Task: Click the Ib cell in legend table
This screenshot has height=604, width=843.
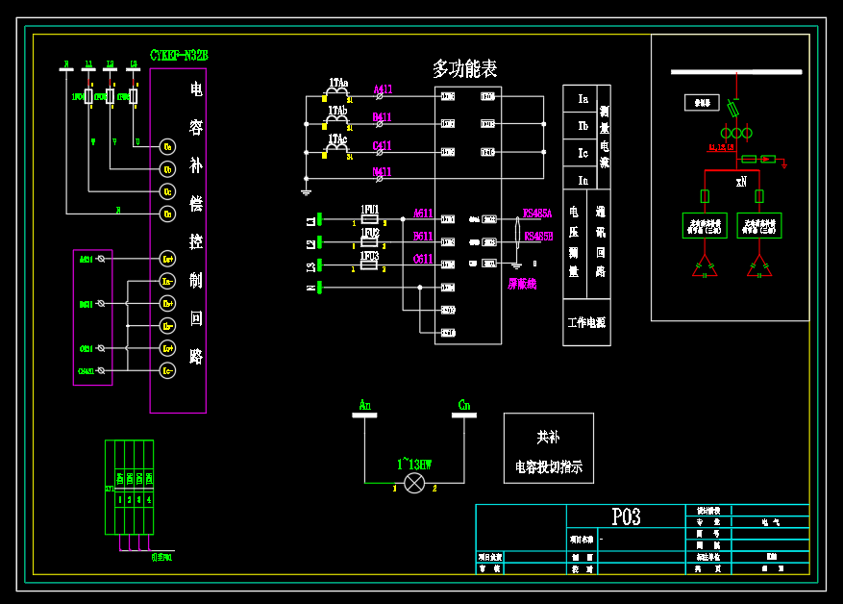Action: click(580, 126)
